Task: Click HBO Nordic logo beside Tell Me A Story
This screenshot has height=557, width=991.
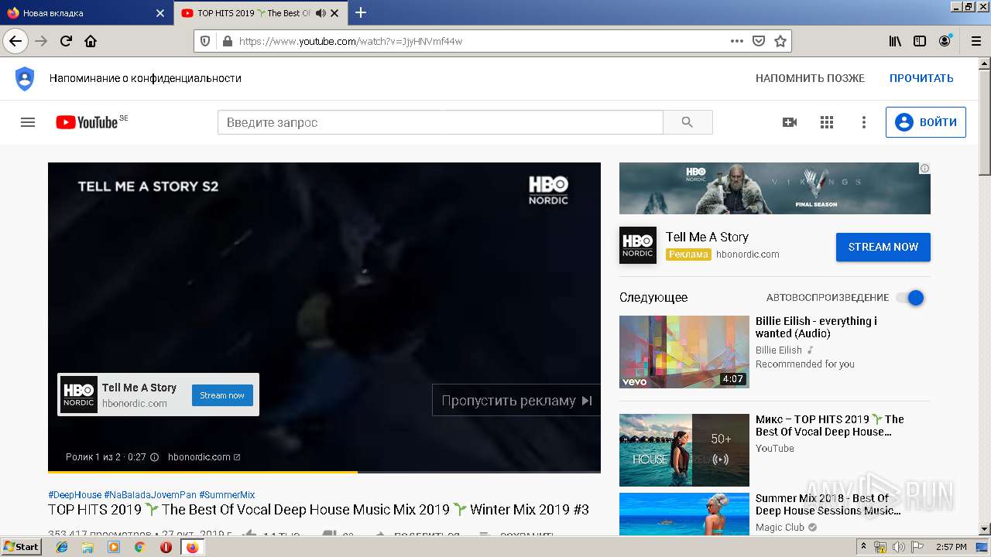Action: click(638, 245)
